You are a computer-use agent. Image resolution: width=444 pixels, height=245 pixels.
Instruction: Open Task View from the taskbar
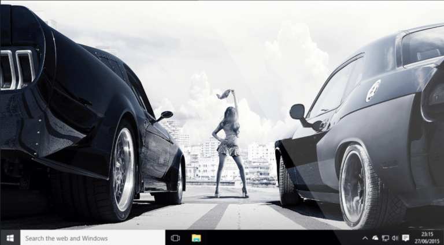[x=175, y=238]
